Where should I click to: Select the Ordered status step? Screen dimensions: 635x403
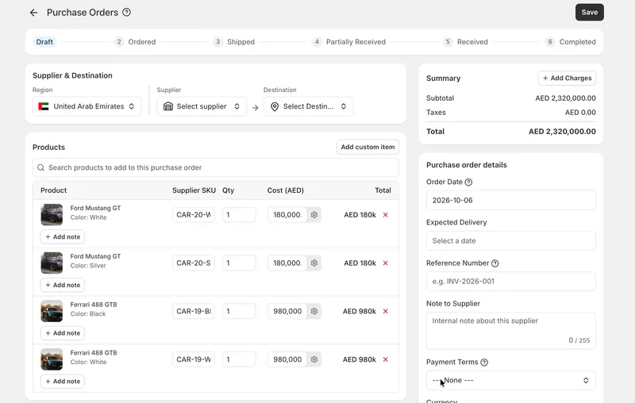[135, 42]
